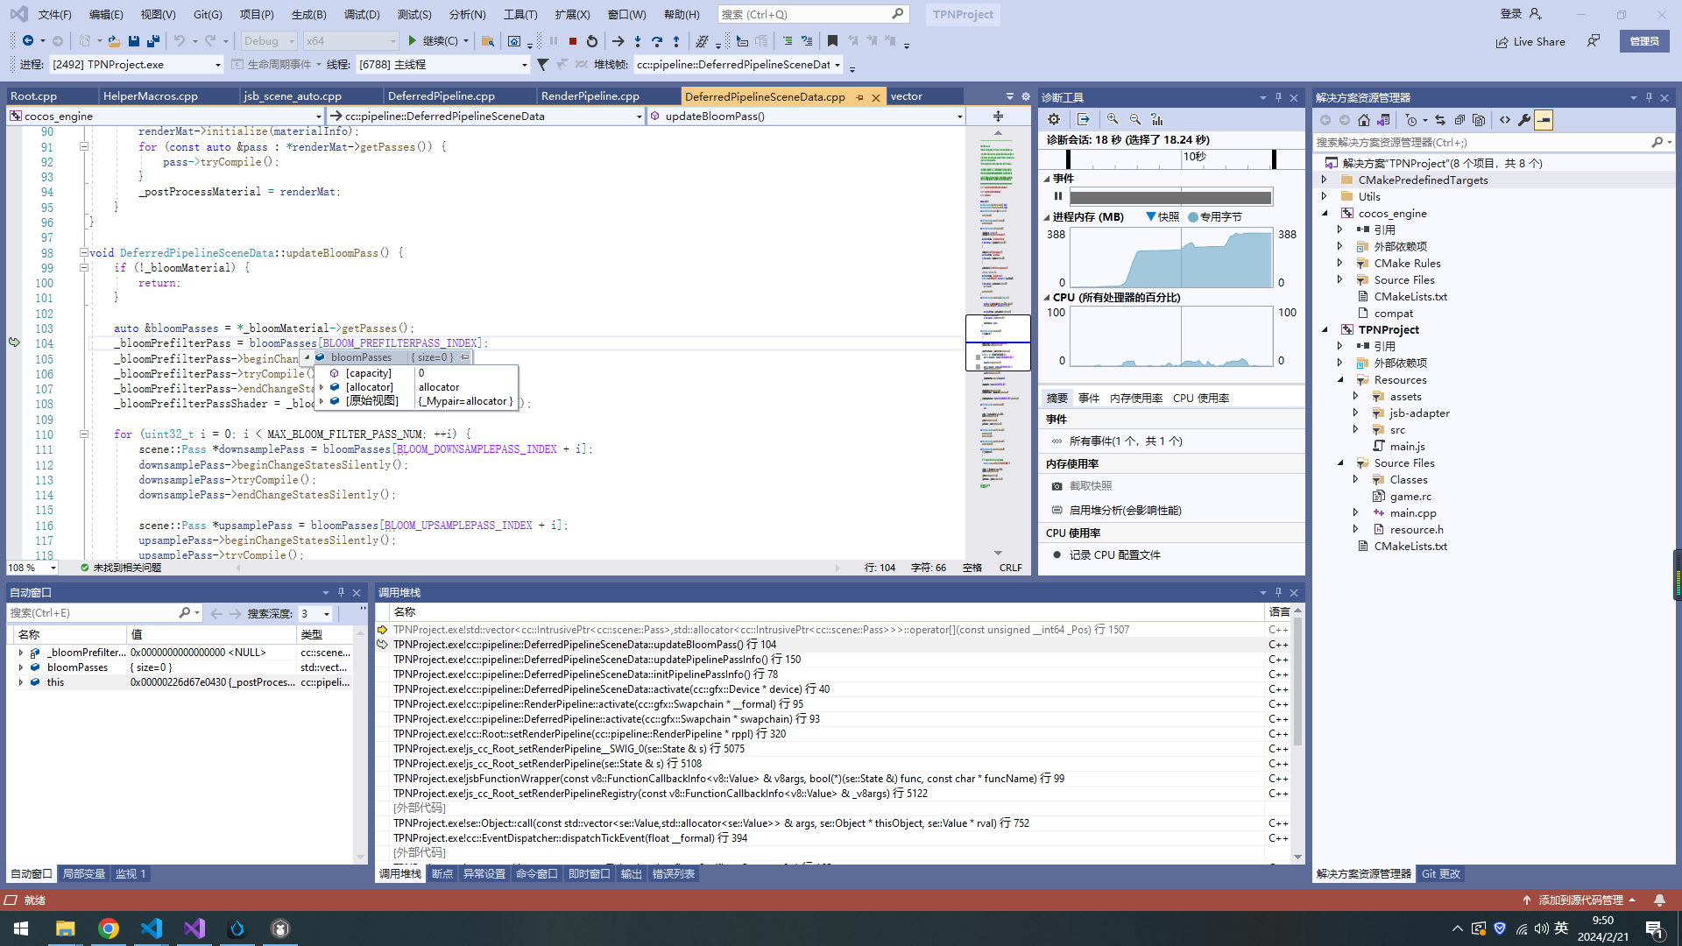Click Solution Explorer sync active document icon
This screenshot has width=1682, height=946.
point(1440,120)
